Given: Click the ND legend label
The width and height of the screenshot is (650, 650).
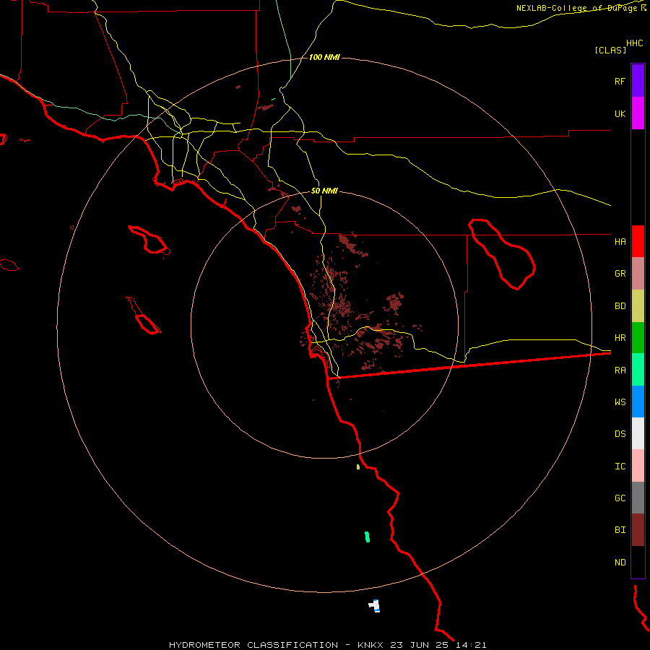Looking at the screenshot, I should point(620,563).
